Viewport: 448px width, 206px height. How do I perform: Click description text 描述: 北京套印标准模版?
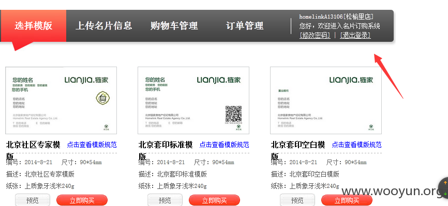tap(173, 174)
